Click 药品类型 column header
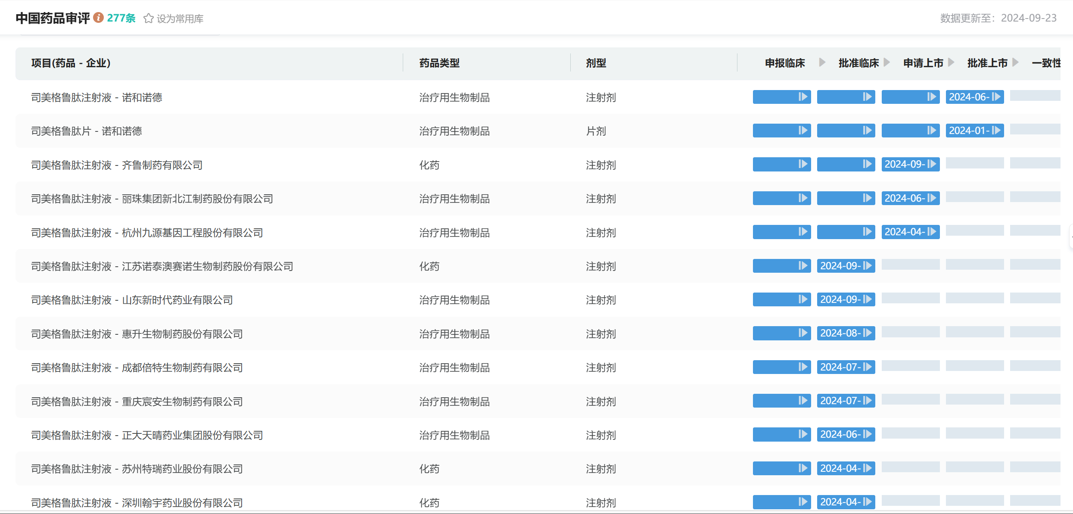The width and height of the screenshot is (1073, 514). (439, 63)
